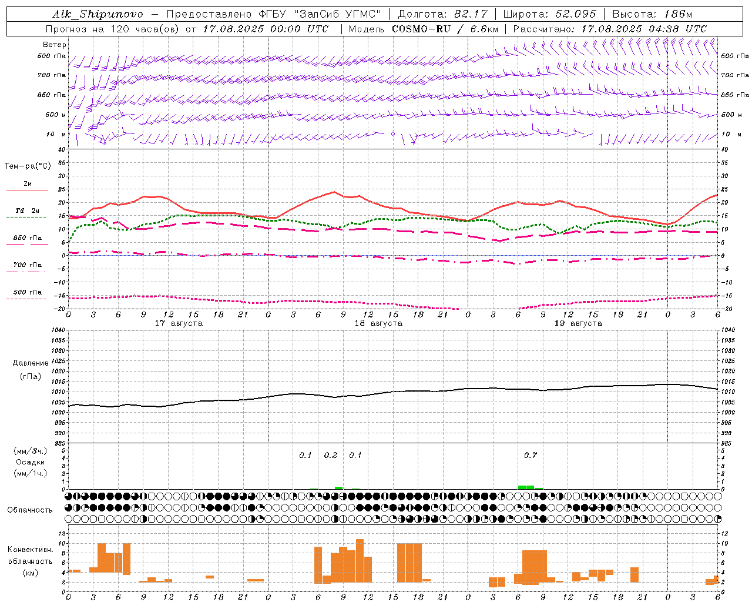Click the date label 17 августа
This screenshot has width=752, height=602.
point(179,323)
